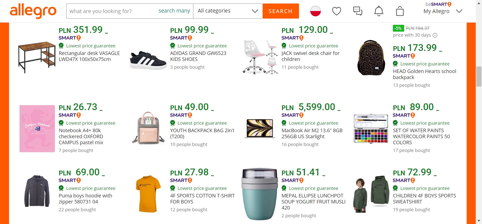Click the page vertical scrollbar thumb
Screen dimensions: 482x224
click(x=479, y=76)
